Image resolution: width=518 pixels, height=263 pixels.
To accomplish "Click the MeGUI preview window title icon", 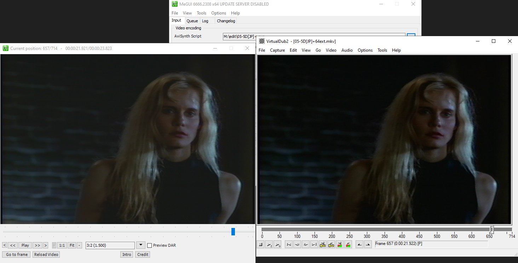I will pos(6,48).
